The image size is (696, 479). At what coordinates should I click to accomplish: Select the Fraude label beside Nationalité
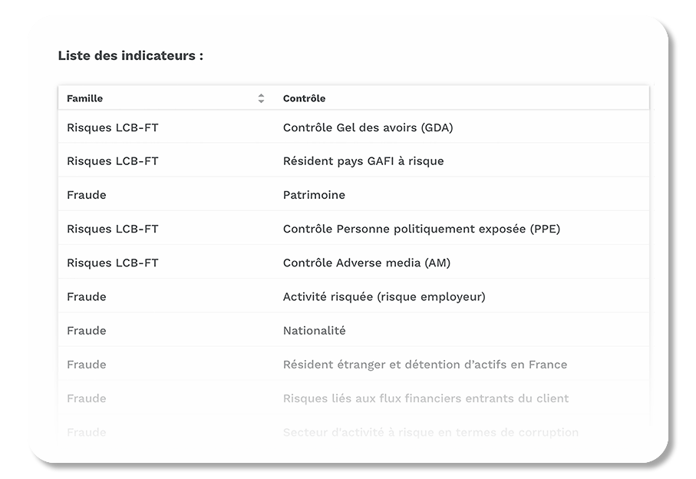click(x=87, y=330)
